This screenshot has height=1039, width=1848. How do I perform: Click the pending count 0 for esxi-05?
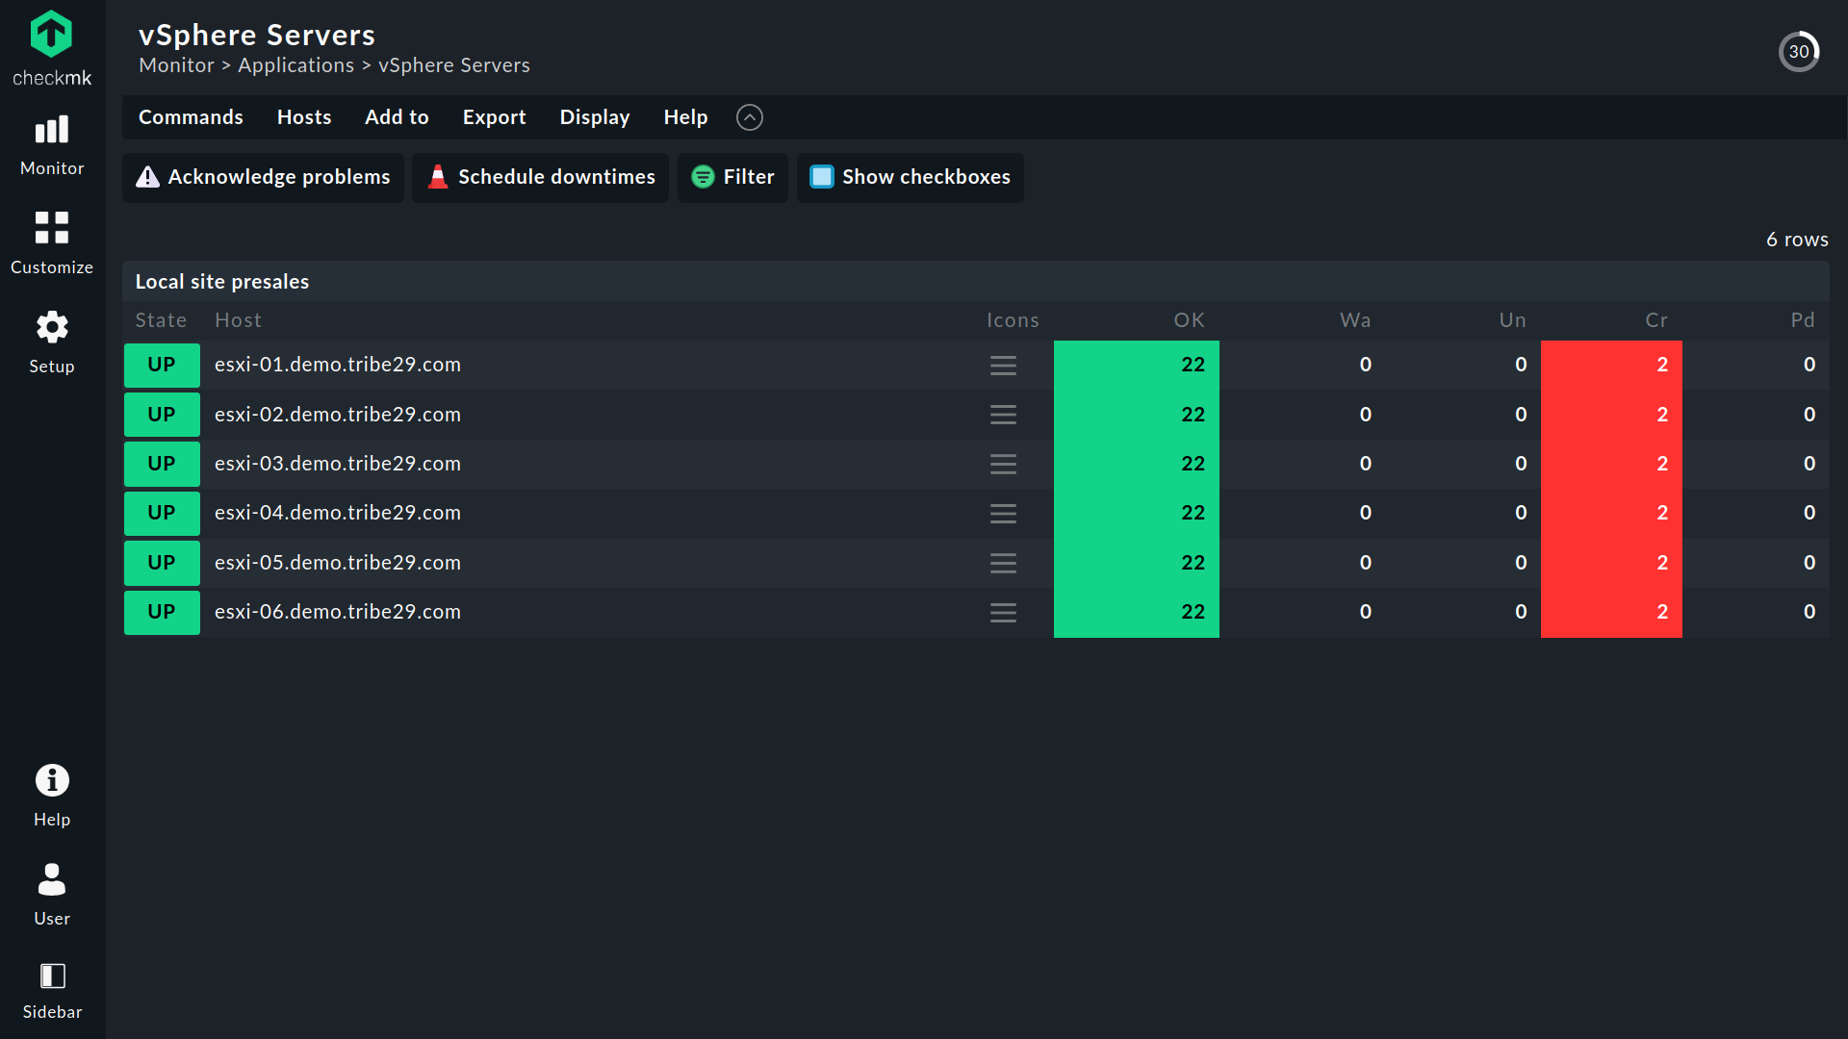click(1809, 563)
